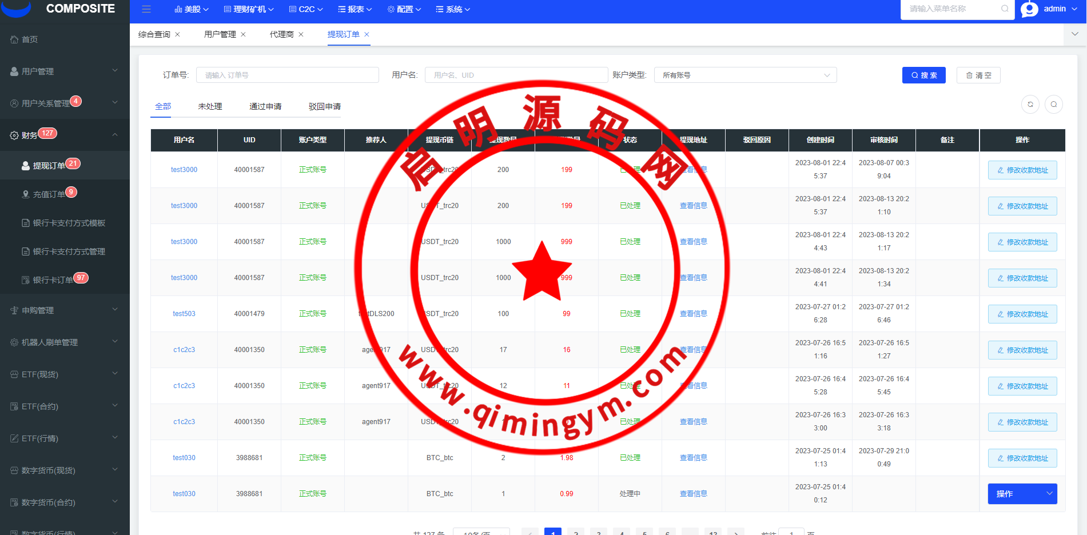Click the admin user avatar icon
The height and width of the screenshot is (535, 1087).
tap(1029, 9)
